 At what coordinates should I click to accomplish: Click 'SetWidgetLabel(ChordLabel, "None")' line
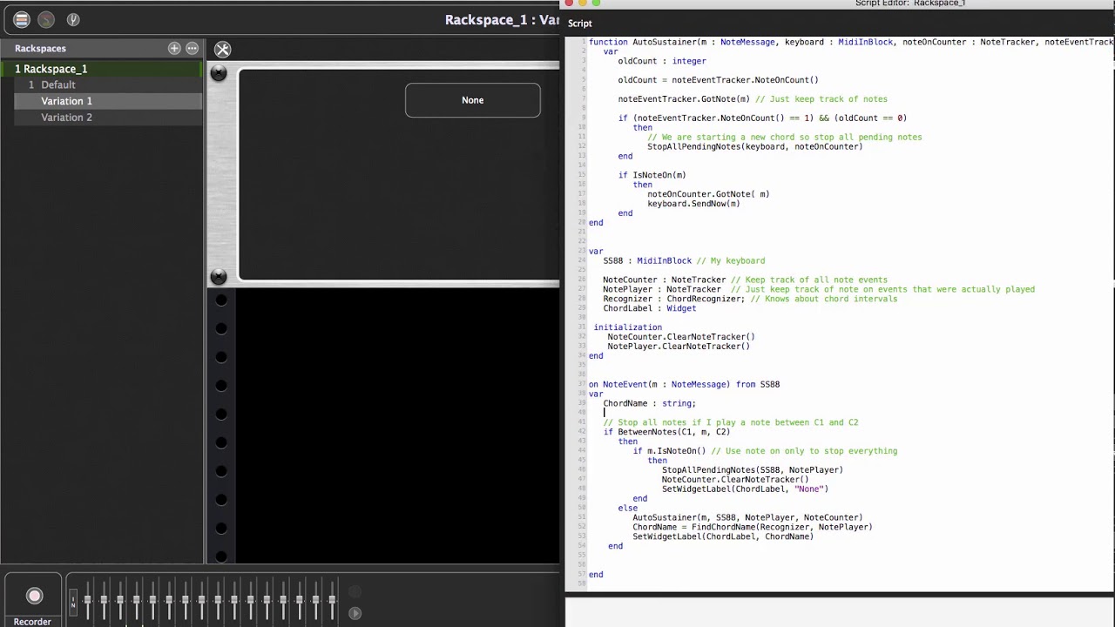[745, 489]
